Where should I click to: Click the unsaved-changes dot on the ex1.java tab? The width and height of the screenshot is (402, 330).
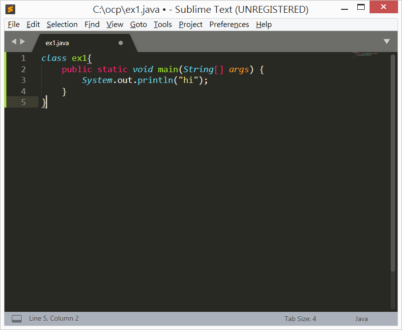pos(120,43)
